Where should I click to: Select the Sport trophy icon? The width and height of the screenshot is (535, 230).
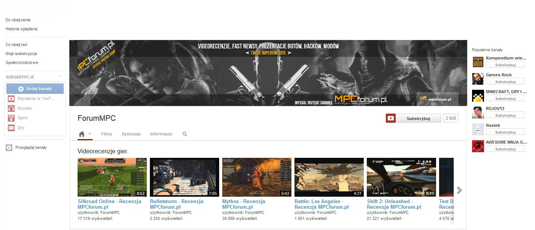click(11, 118)
